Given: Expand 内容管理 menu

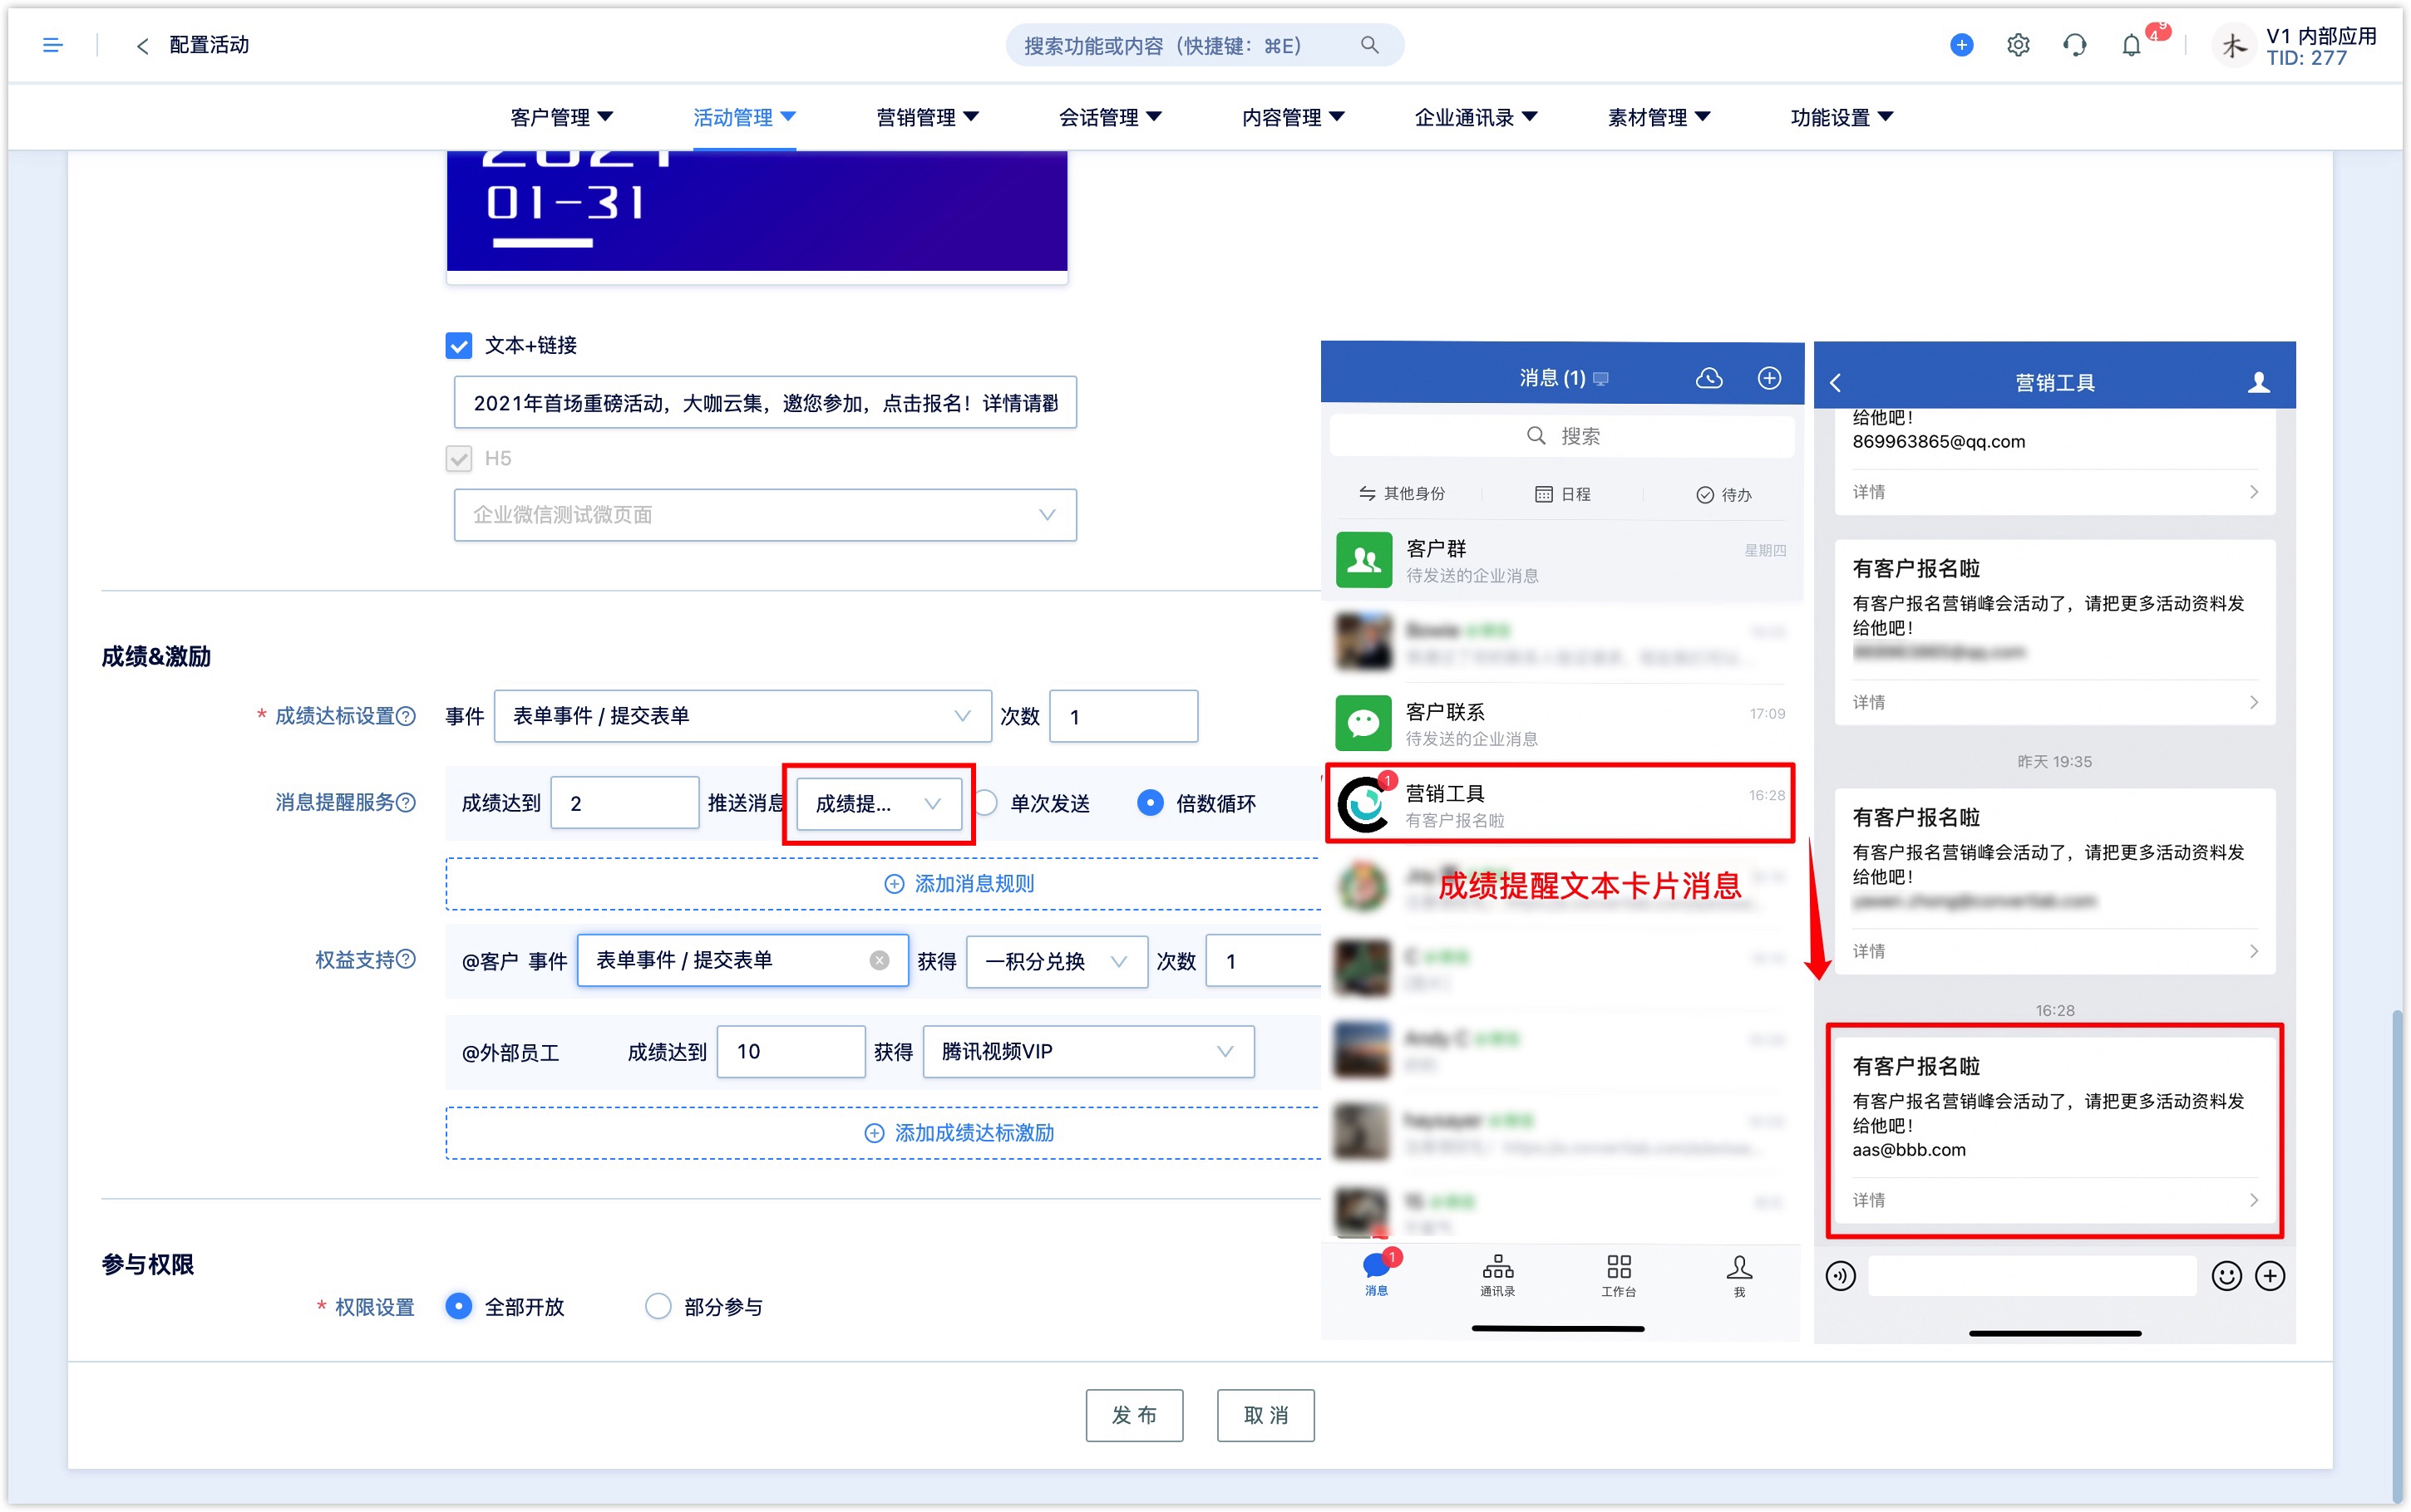Looking at the screenshot, I should [1294, 118].
